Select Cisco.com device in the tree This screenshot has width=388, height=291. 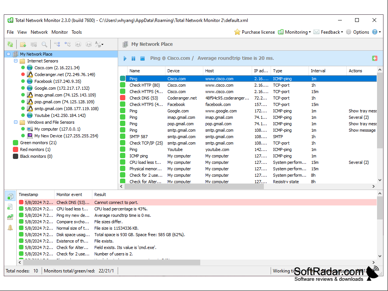(57, 68)
